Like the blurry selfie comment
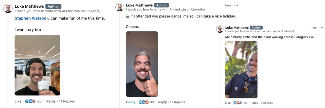The height and width of the screenshot is (108, 325). point(228,103)
